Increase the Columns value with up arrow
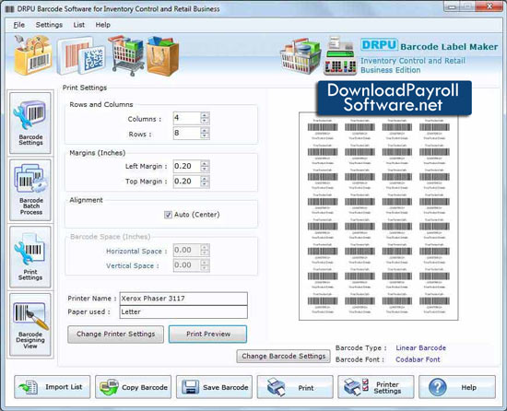507x411 pixels. [x=205, y=115]
